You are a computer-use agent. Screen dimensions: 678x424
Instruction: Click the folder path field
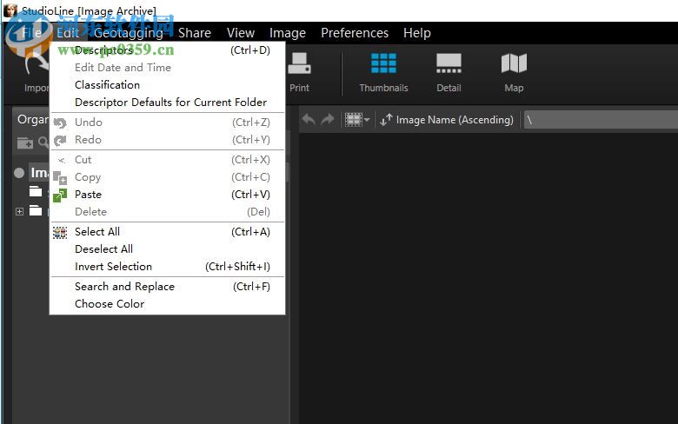tap(601, 120)
